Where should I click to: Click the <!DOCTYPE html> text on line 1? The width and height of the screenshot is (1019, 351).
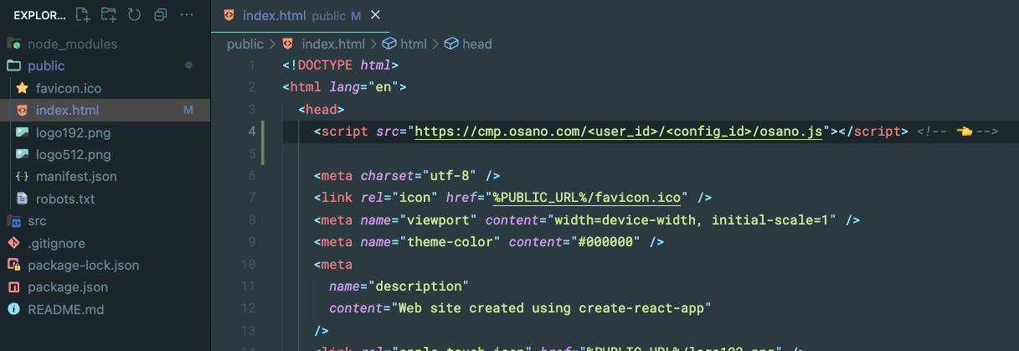coord(340,65)
